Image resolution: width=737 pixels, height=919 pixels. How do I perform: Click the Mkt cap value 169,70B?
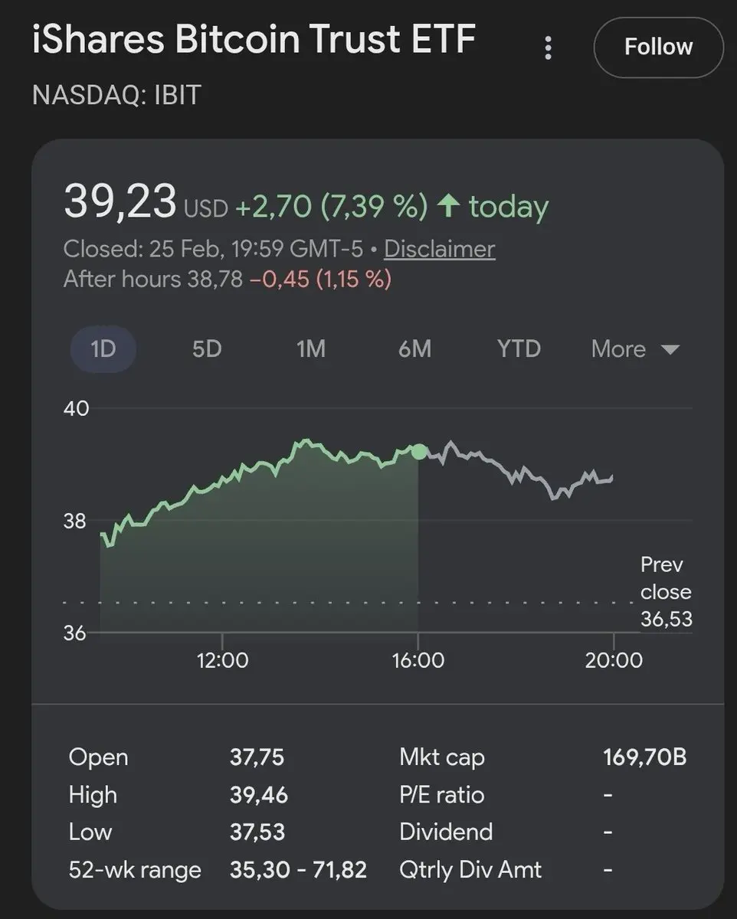644,757
